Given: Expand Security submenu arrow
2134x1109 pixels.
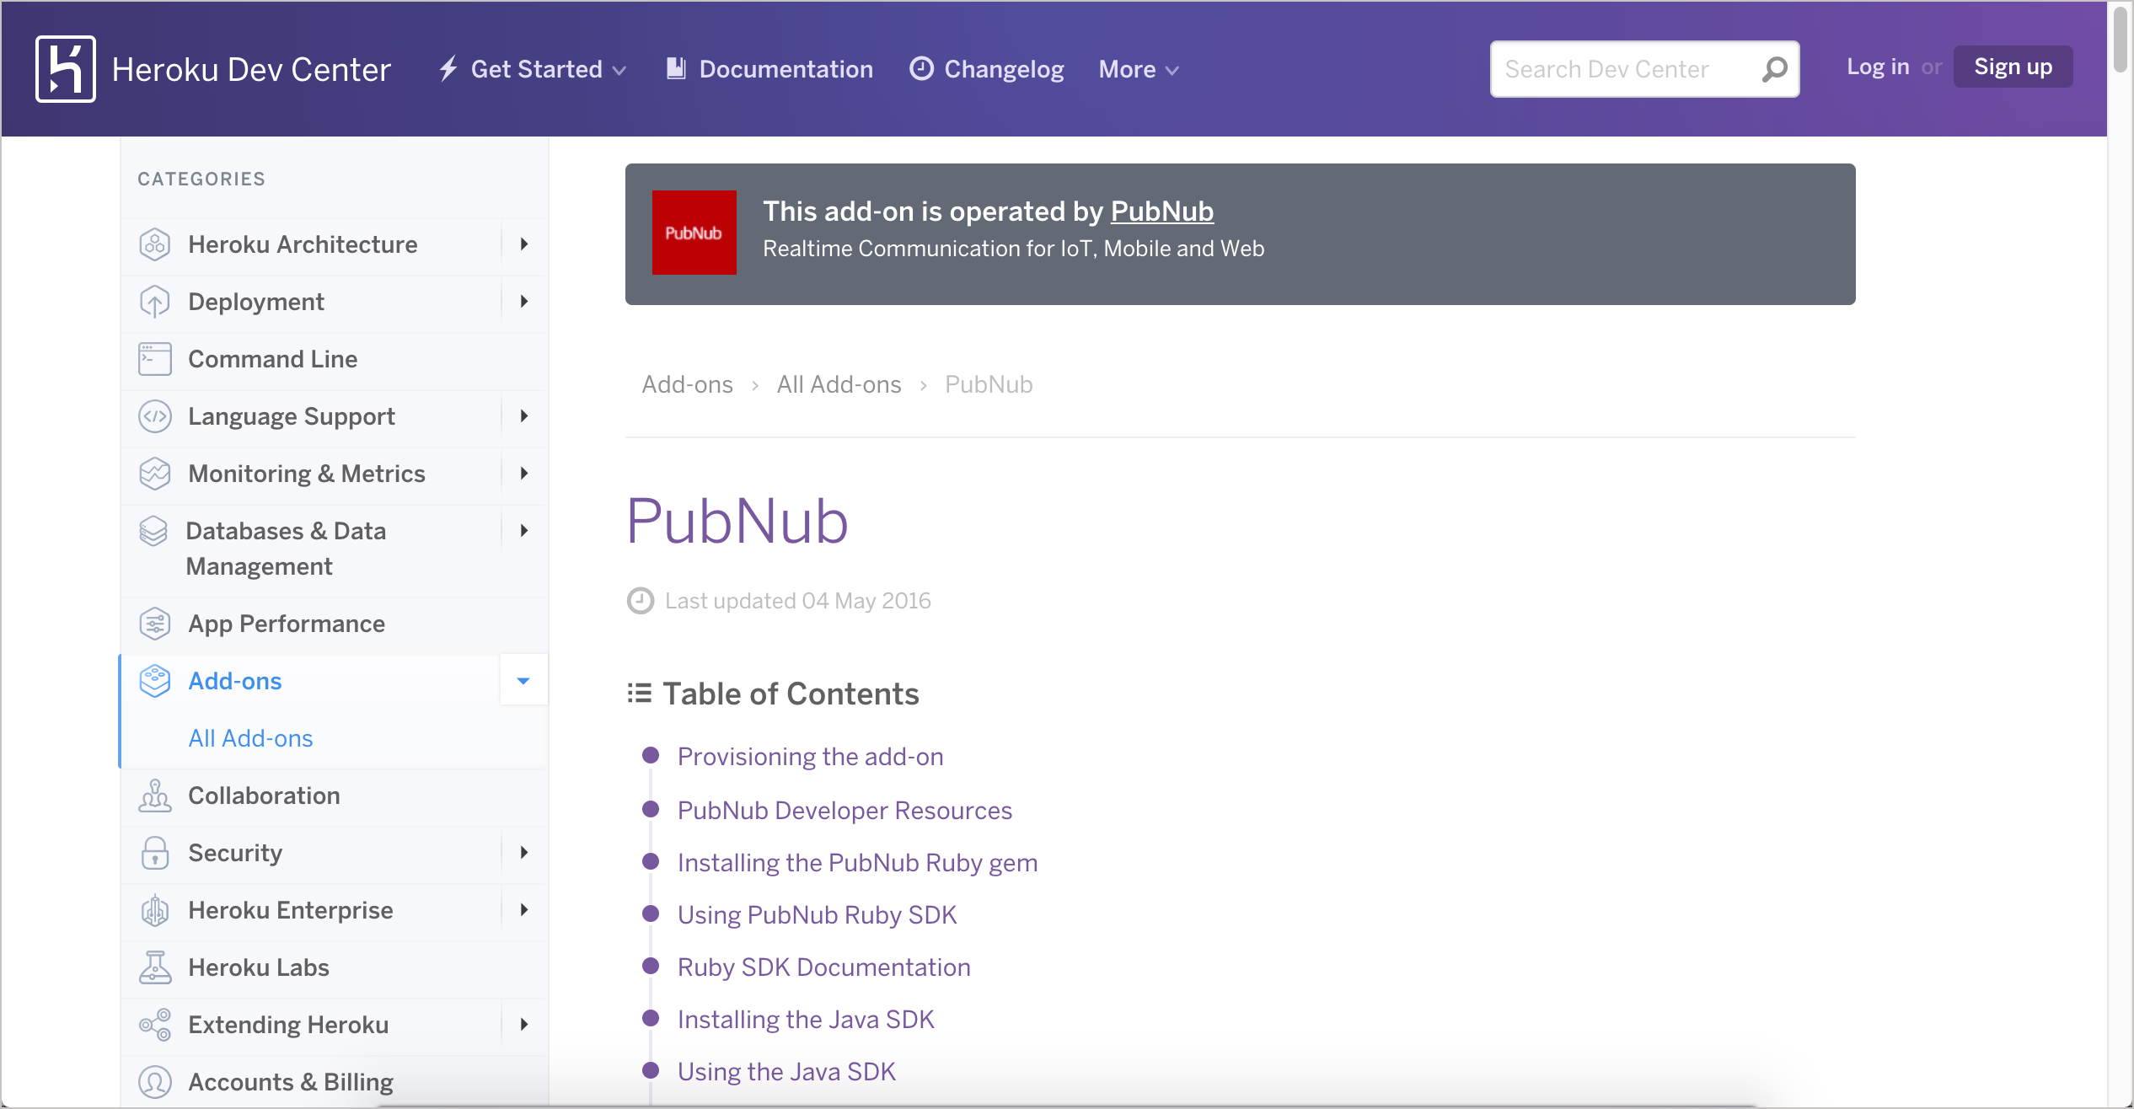Looking at the screenshot, I should pos(524,853).
